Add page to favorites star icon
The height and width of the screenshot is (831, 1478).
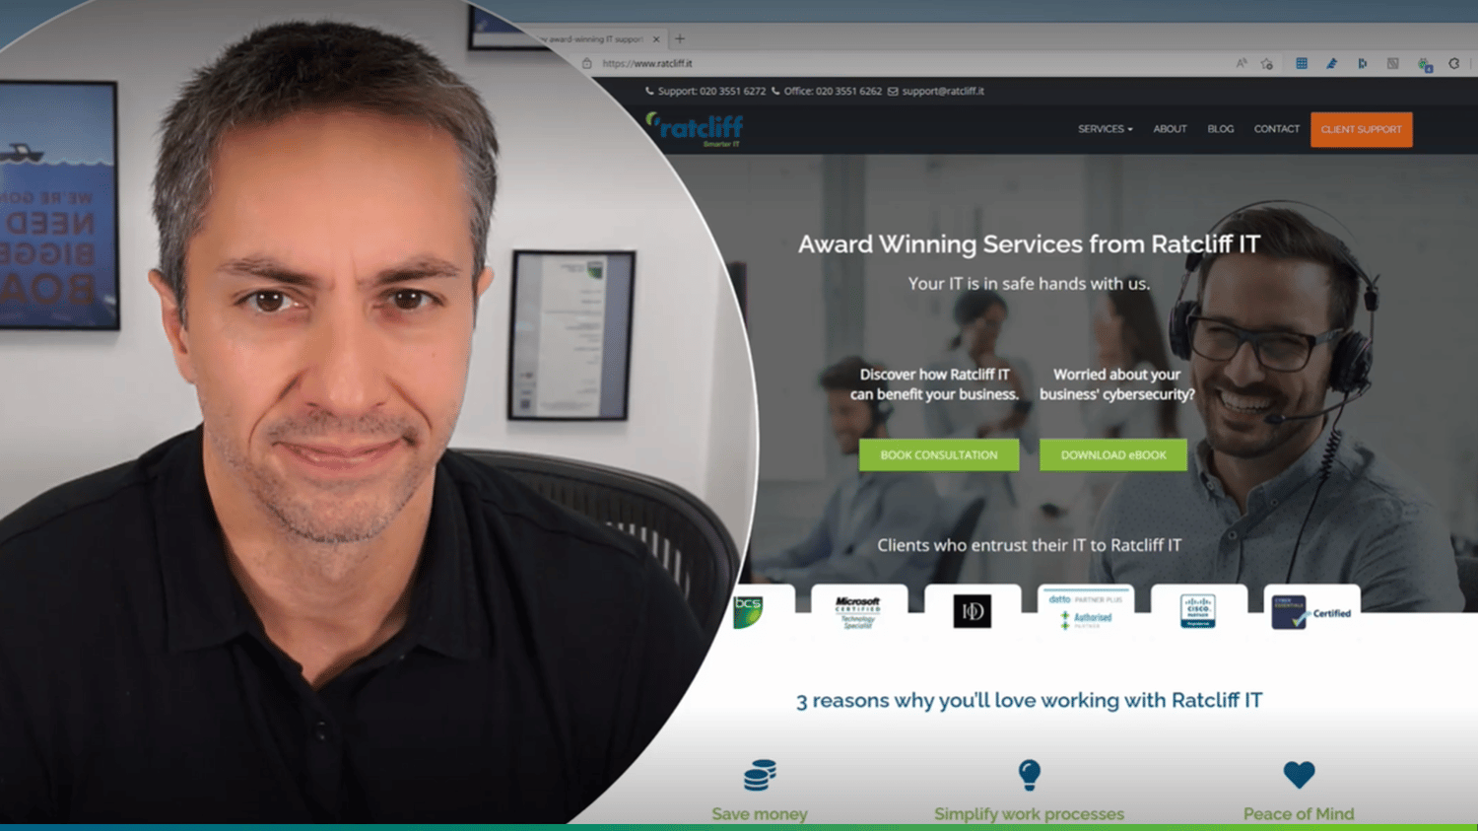1267,63
